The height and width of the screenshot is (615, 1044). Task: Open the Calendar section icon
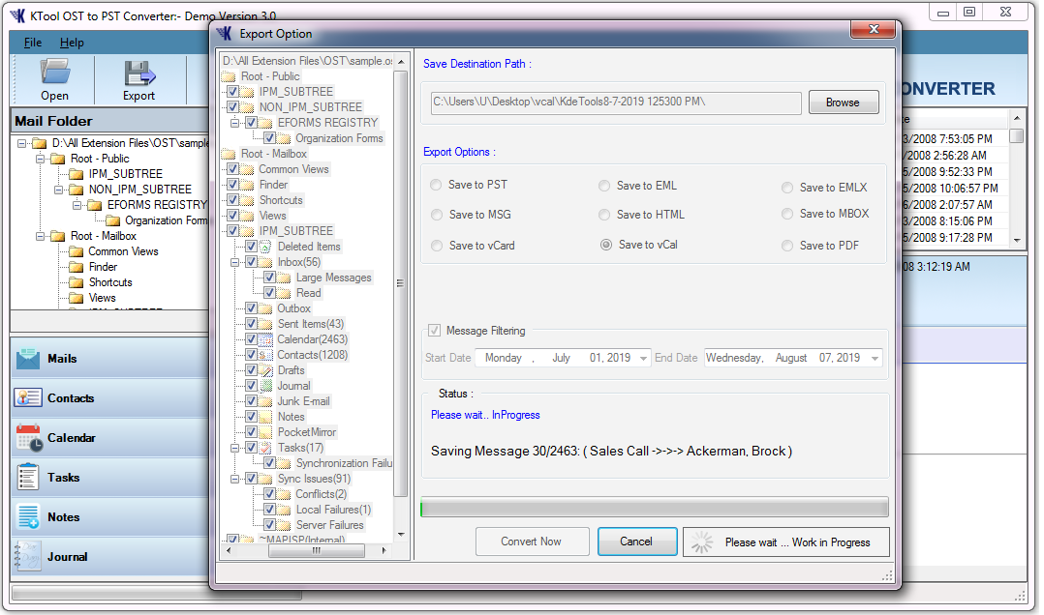[x=29, y=438]
